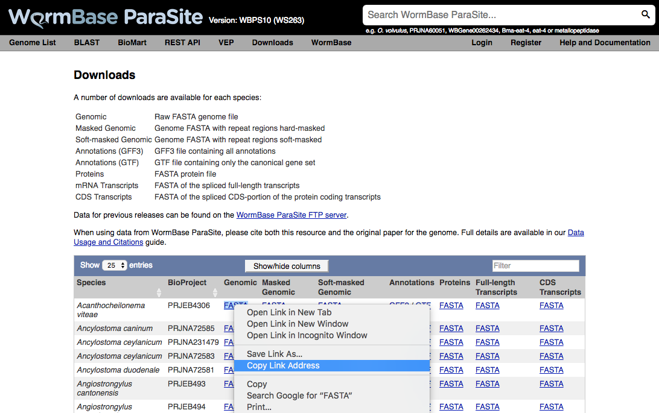Navigate to the BioMart page
The image size is (659, 413).
(x=132, y=43)
